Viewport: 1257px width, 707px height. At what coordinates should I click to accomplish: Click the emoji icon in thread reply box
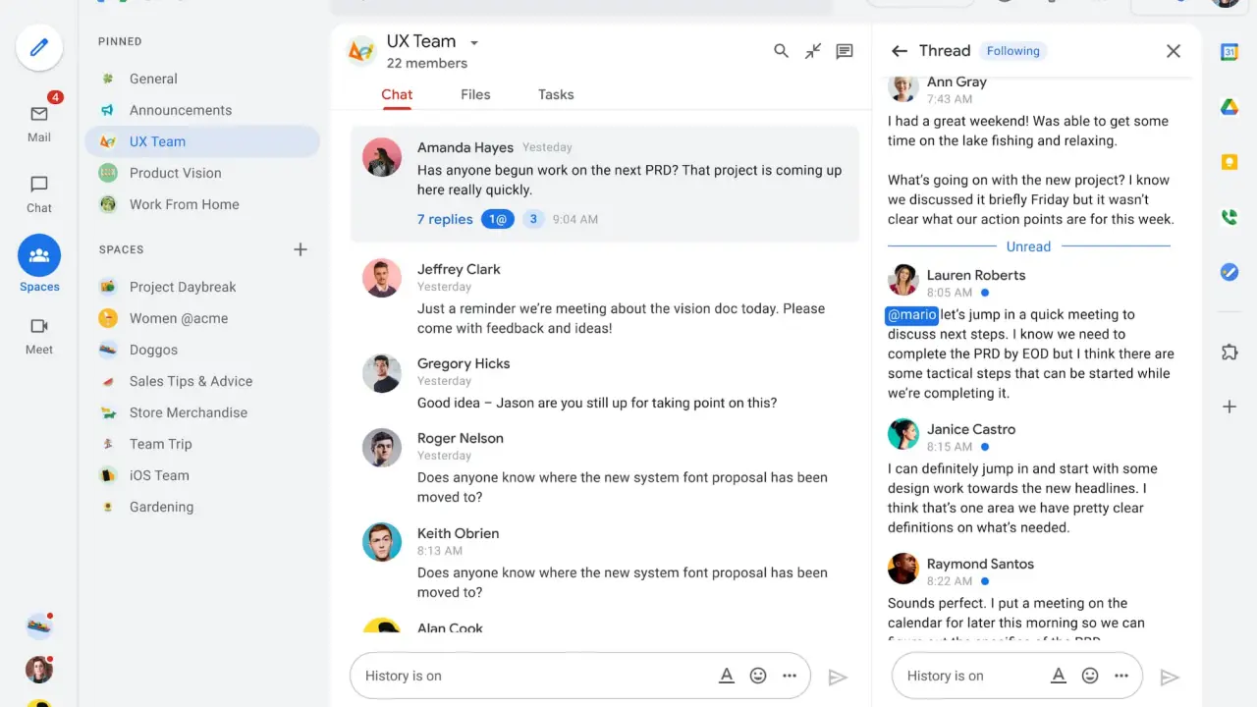click(x=1090, y=676)
